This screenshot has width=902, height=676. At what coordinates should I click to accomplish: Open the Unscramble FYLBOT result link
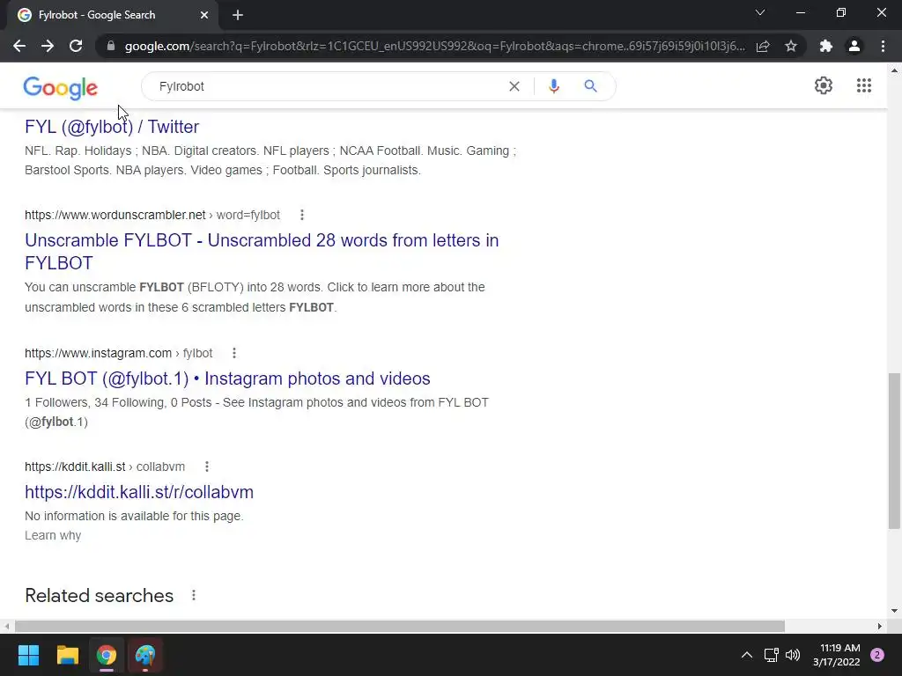pos(262,251)
